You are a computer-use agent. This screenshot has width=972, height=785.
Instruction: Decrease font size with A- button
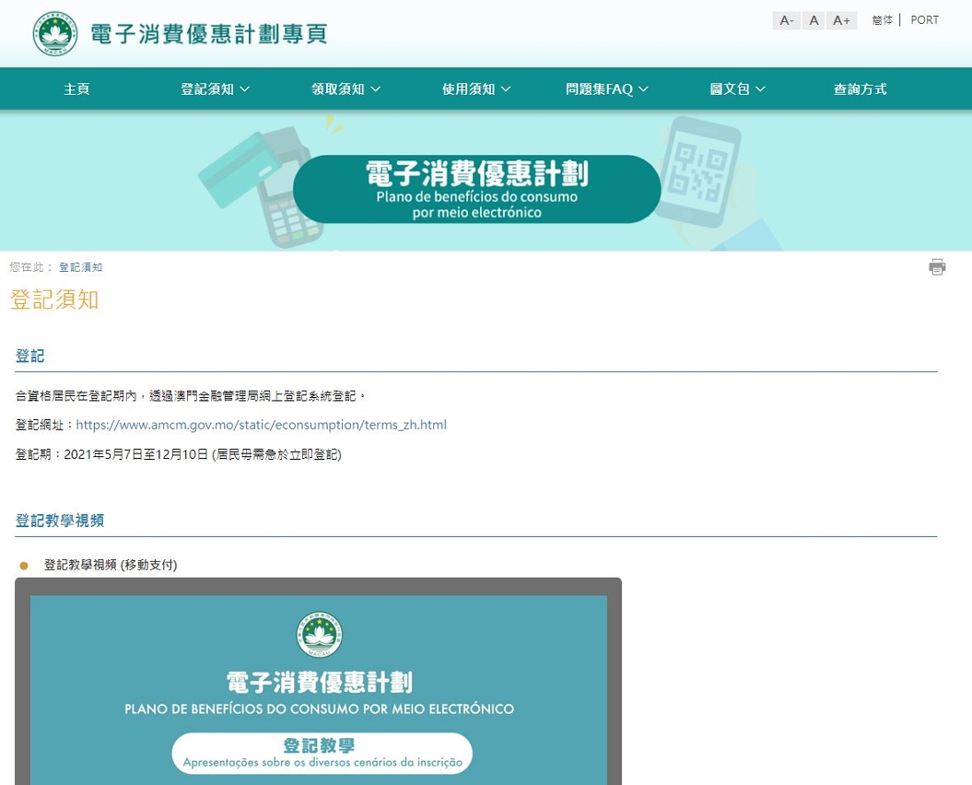pyautogui.click(x=786, y=20)
